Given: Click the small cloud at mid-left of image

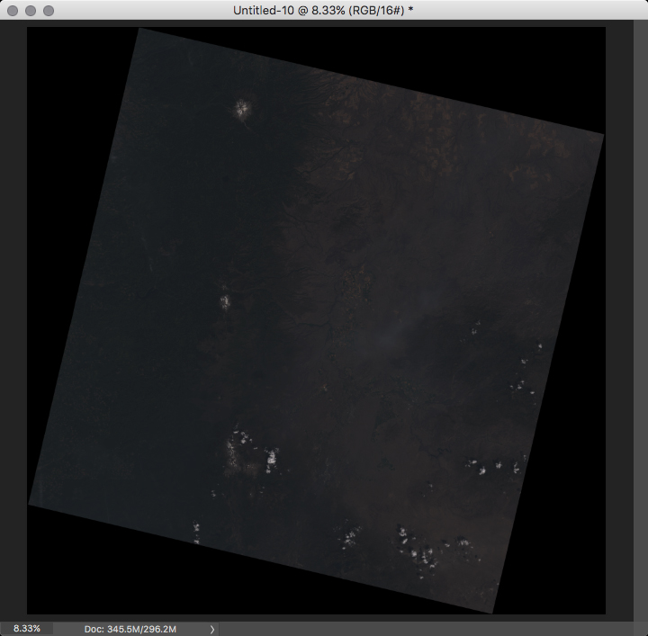Looking at the screenshot, I should tap(224, 300).
